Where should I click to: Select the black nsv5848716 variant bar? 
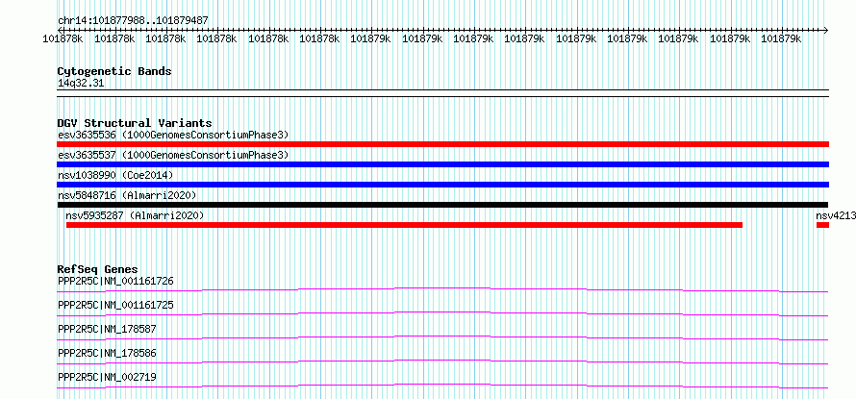[x=442, y=205]
